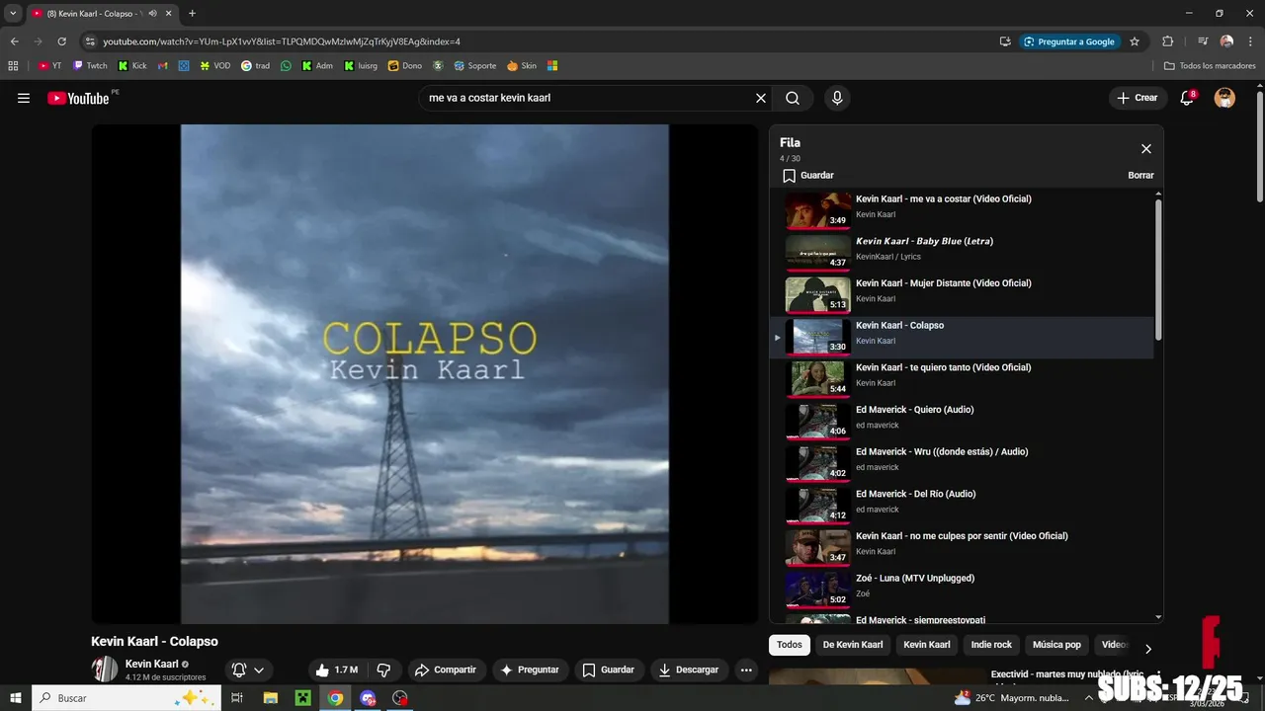Image resolution: width=1265 pixels, height=711 pixels.
Task: Go to the YouTube home logo
Action: coord(78,98)
